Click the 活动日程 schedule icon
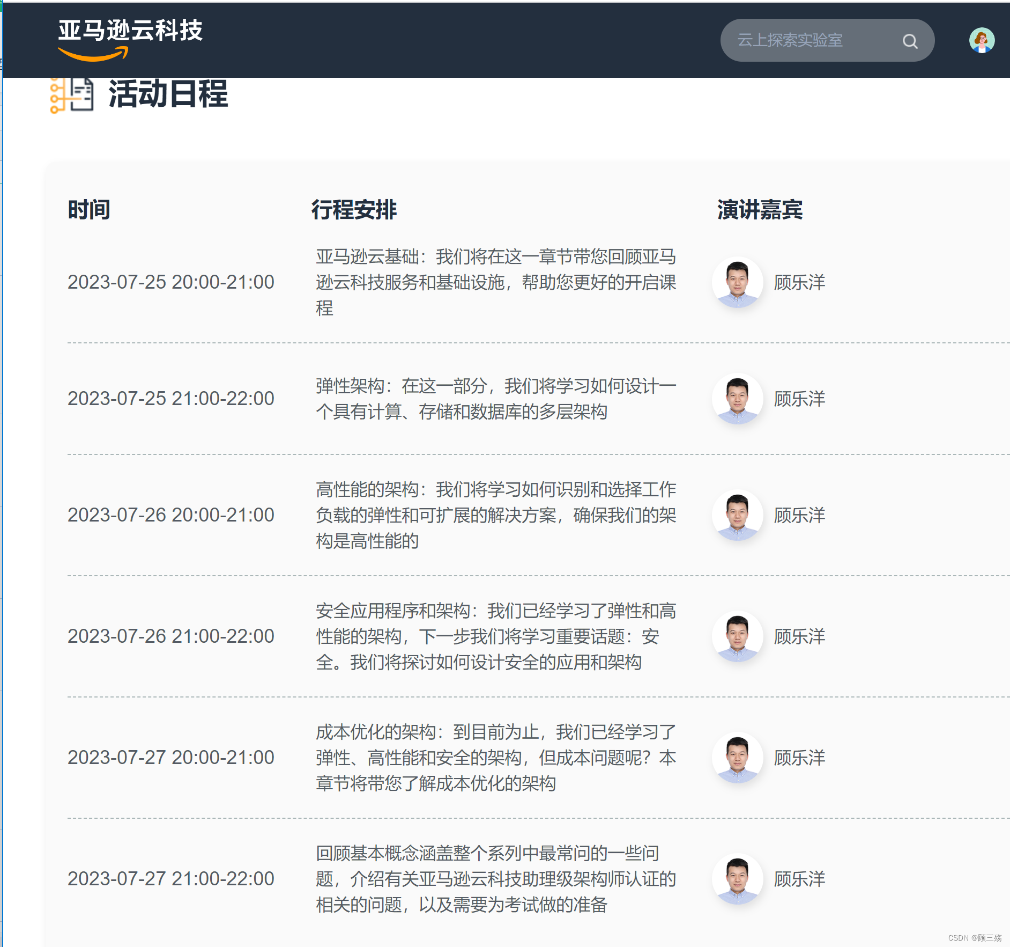 point(71,95)
